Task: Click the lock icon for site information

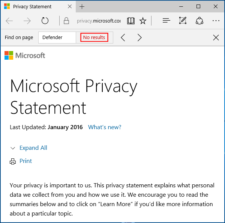Action: (x=66, y=21)
